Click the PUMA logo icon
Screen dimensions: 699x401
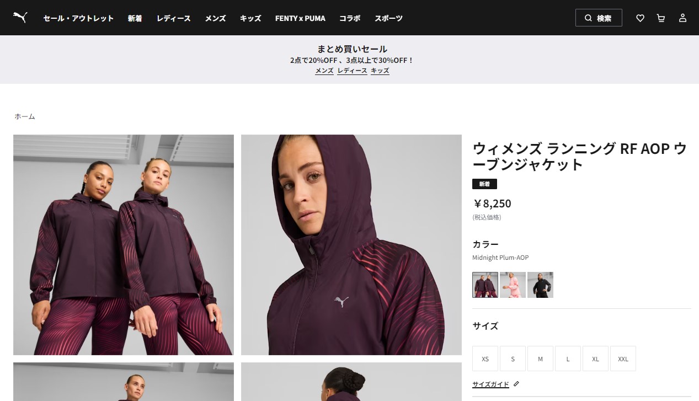tap(20, 18)
